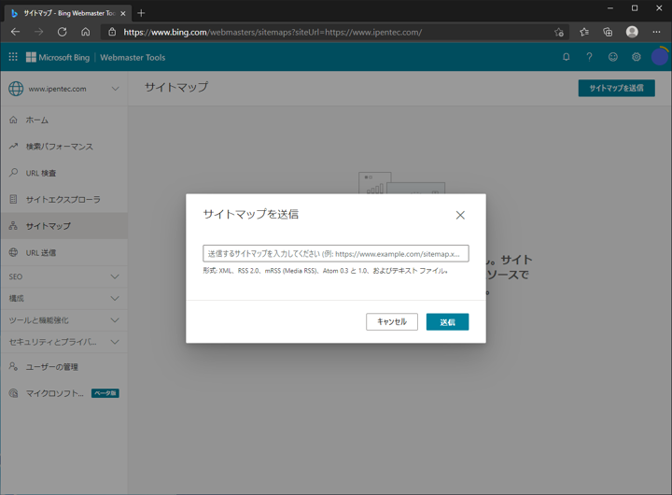Click the sitemap tree icon in sidebar
The image size is (672, 495).
[14, 226]
